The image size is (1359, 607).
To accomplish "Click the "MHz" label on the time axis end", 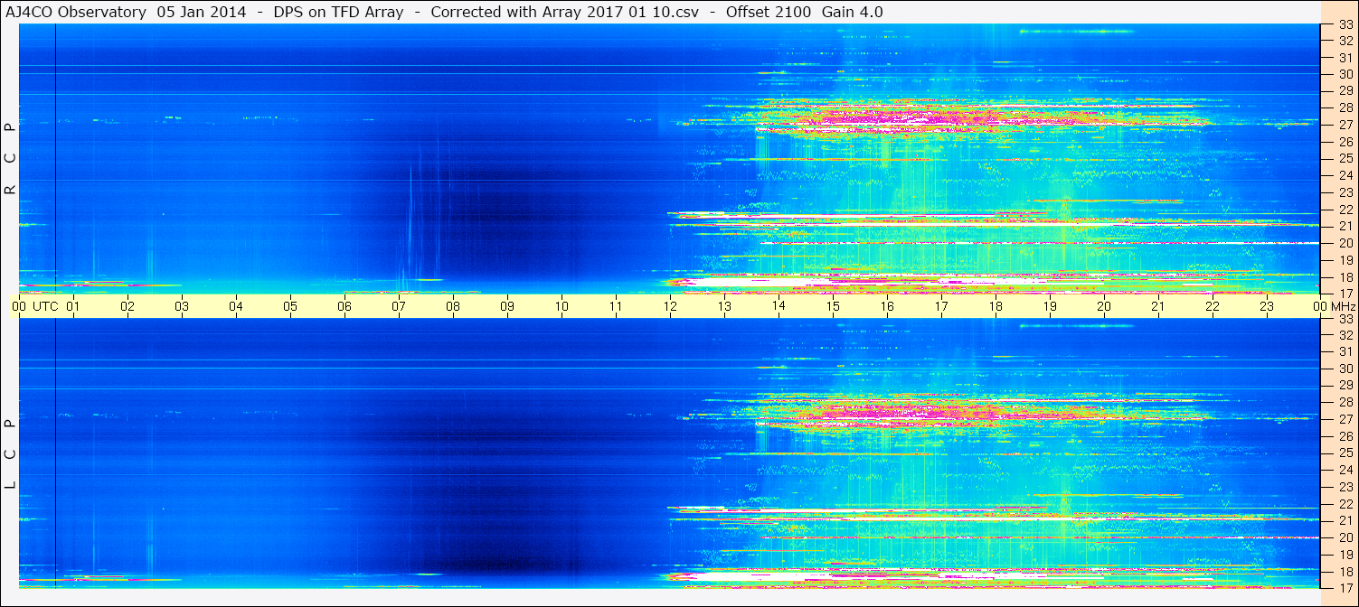I will [x=1343, y=306].
